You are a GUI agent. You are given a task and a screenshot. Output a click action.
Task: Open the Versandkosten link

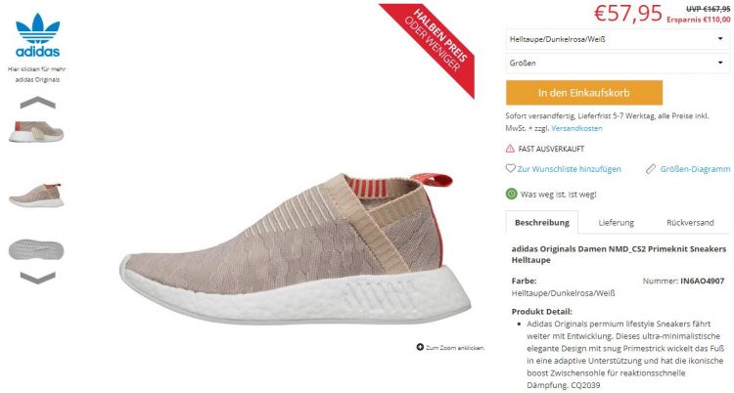click(x=576, y=128)
